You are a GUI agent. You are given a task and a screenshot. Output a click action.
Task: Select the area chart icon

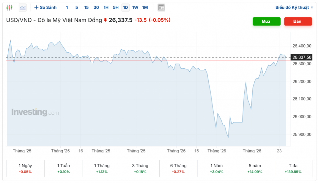23,7
